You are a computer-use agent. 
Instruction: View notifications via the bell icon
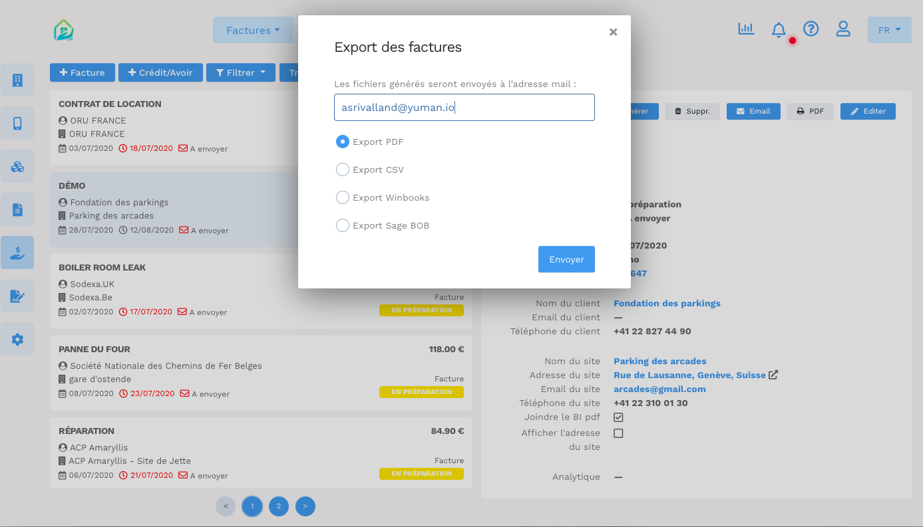click(x=779, y=29)
